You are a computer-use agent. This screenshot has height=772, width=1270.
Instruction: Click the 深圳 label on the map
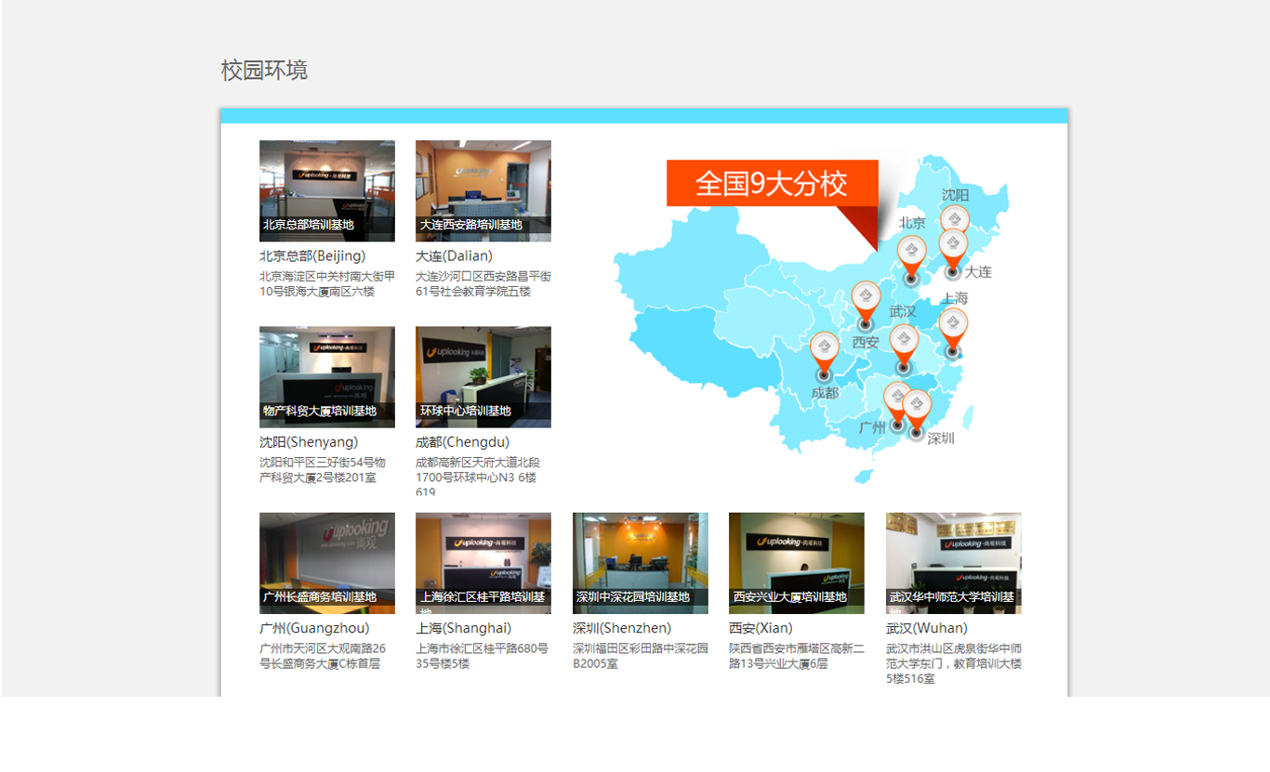point(941,438)
